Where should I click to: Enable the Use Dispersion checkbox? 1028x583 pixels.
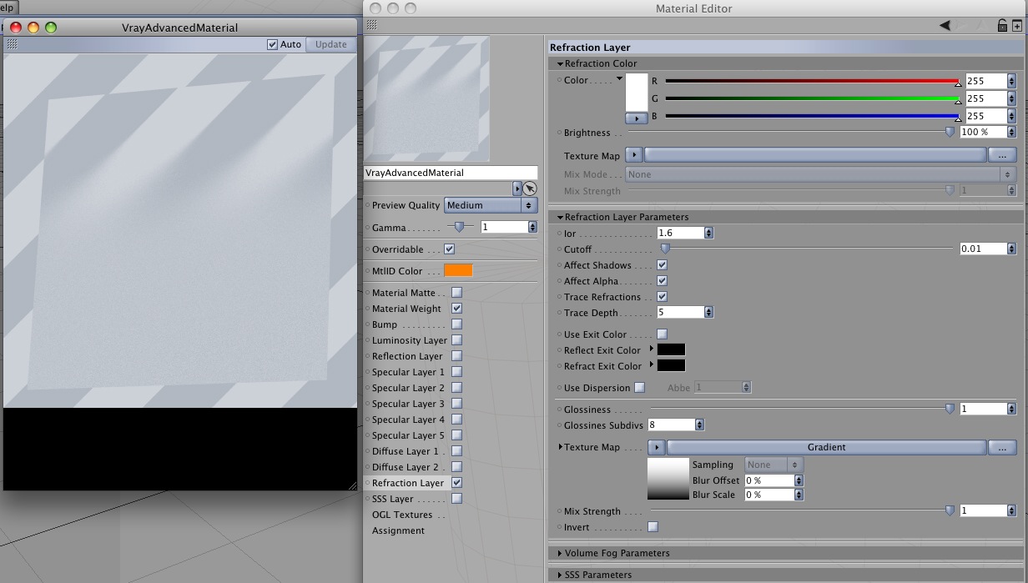point(639,388)
